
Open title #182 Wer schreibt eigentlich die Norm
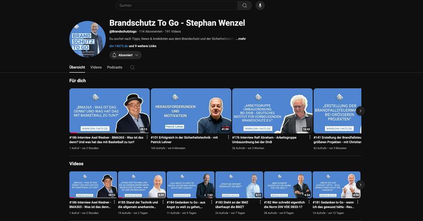coord(284,205)
